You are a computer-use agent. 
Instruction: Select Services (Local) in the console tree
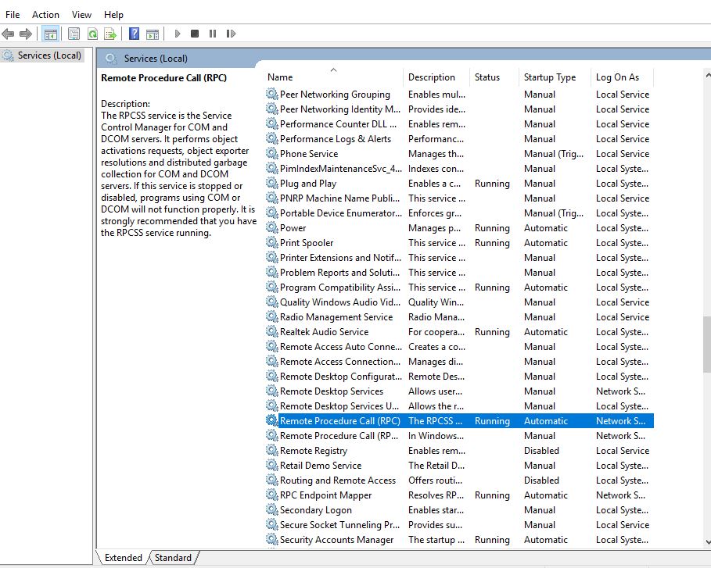(49, 55)
